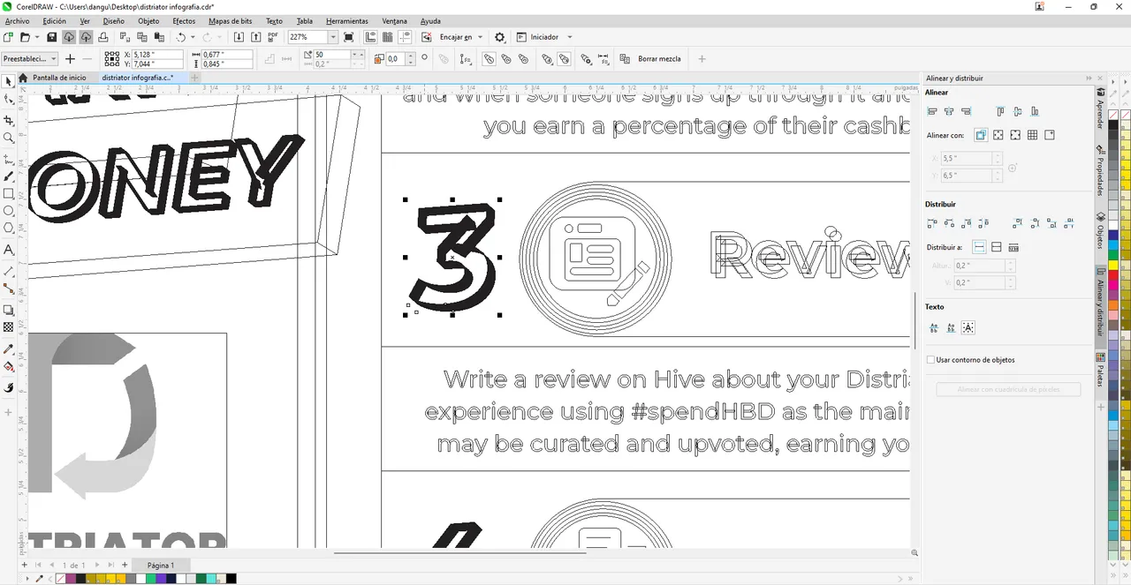The image size is (1131, 585).
Task: Toggle distribute to page extent
Action: 996,247
